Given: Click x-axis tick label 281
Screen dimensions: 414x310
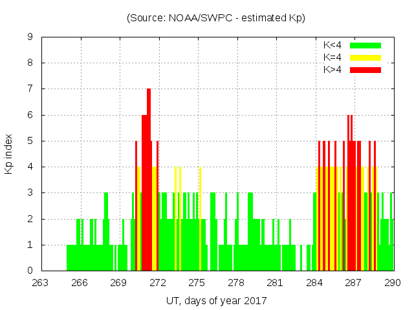Looking at the screenshot, I should click(275, 283).
